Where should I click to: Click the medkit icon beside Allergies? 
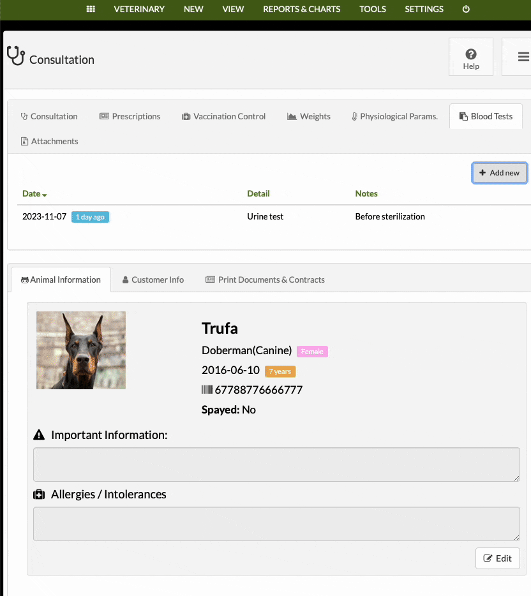[x=39, y=495]
